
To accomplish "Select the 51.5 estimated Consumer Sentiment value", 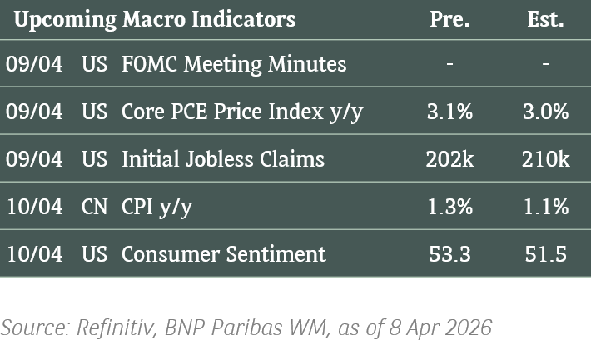I will pyautogui.click(x=546, y=253).
